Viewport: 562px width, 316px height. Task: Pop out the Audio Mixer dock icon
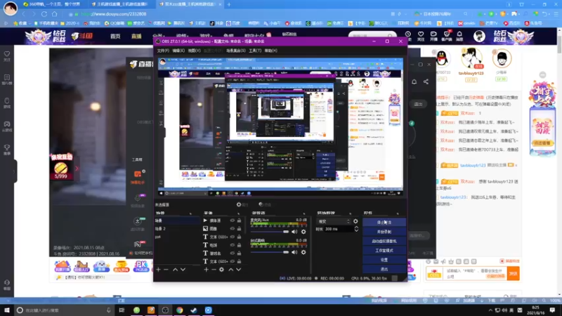tap(304, 213)
